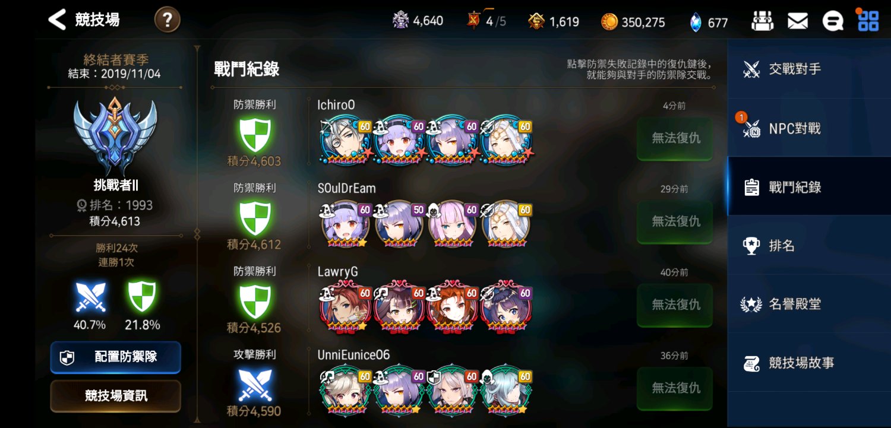The height and width of the screenshot is (428, 891).
Task: Open the question mark help icon
Action: [168, 20]
